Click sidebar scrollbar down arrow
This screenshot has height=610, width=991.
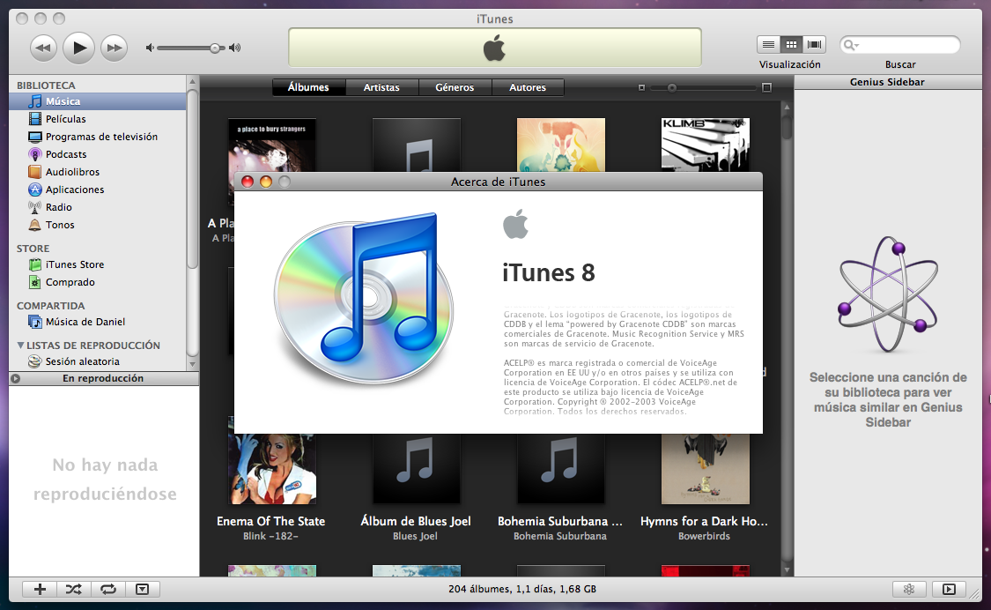click(x=193, y=364)
